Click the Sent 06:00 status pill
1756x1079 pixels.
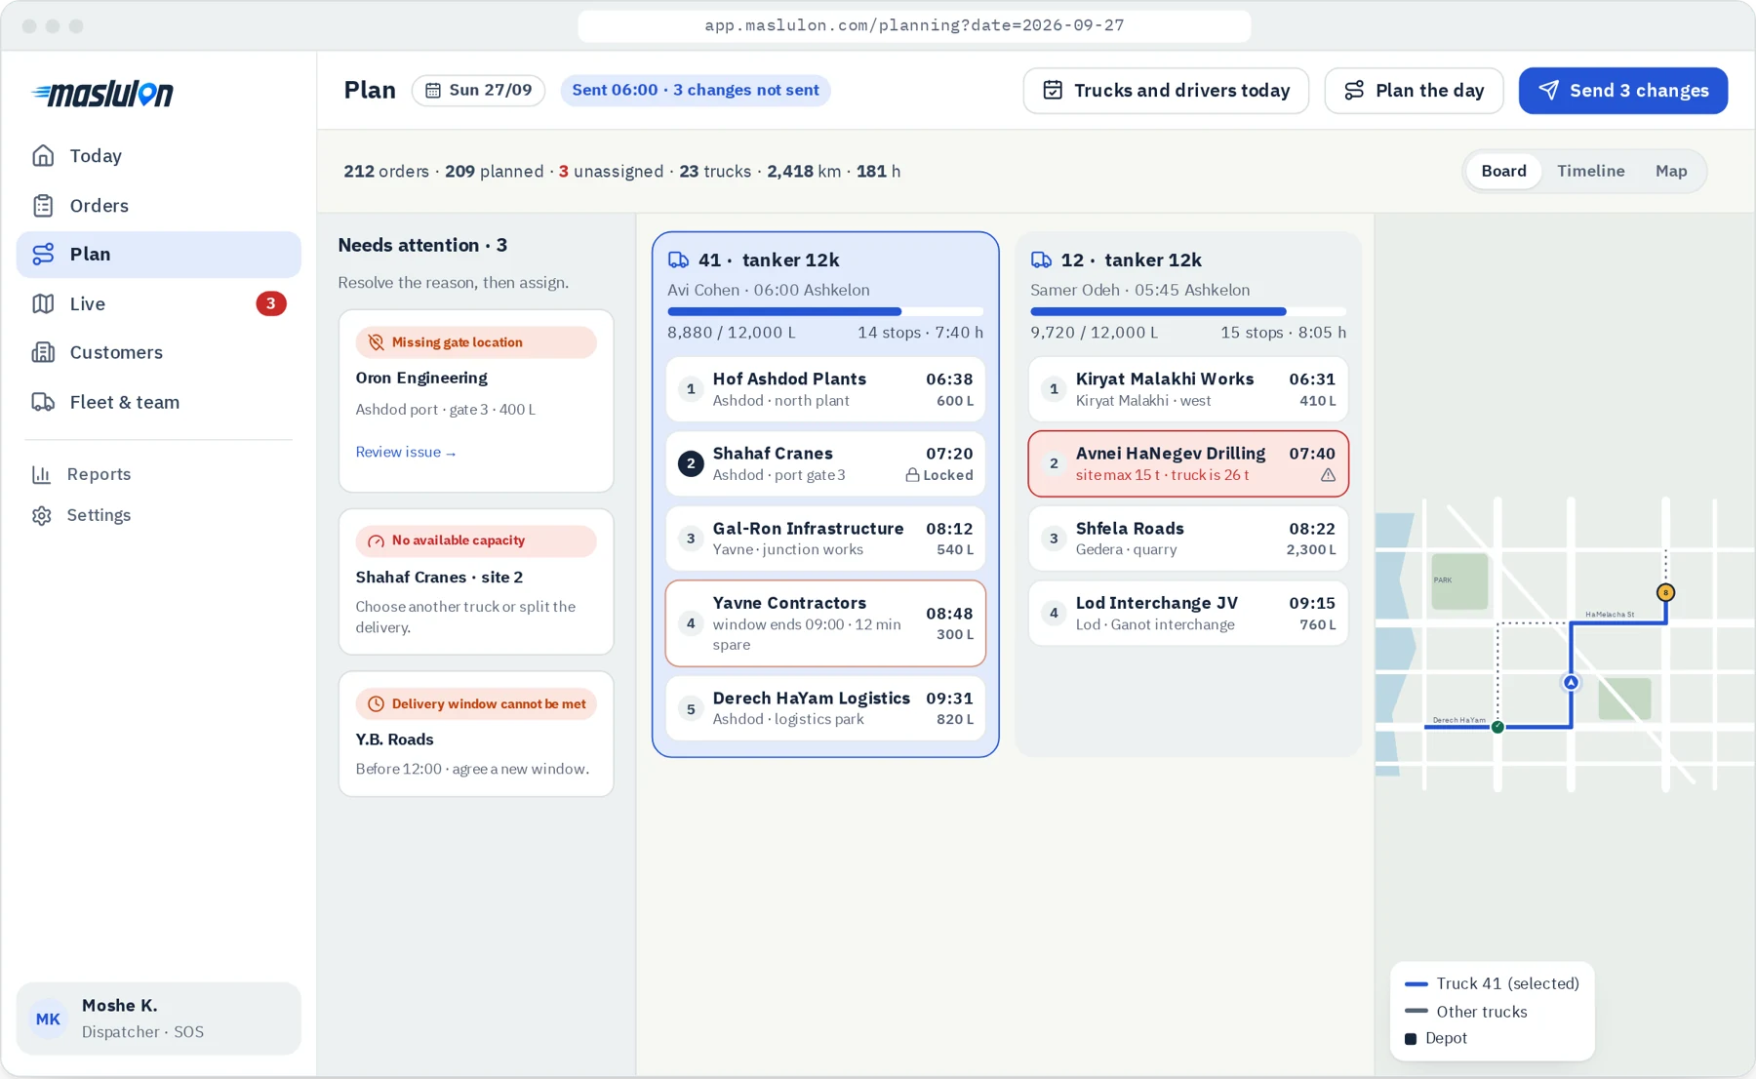[696, 91]
